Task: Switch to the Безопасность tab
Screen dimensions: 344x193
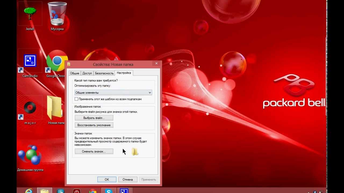Action: pos(104,73)
